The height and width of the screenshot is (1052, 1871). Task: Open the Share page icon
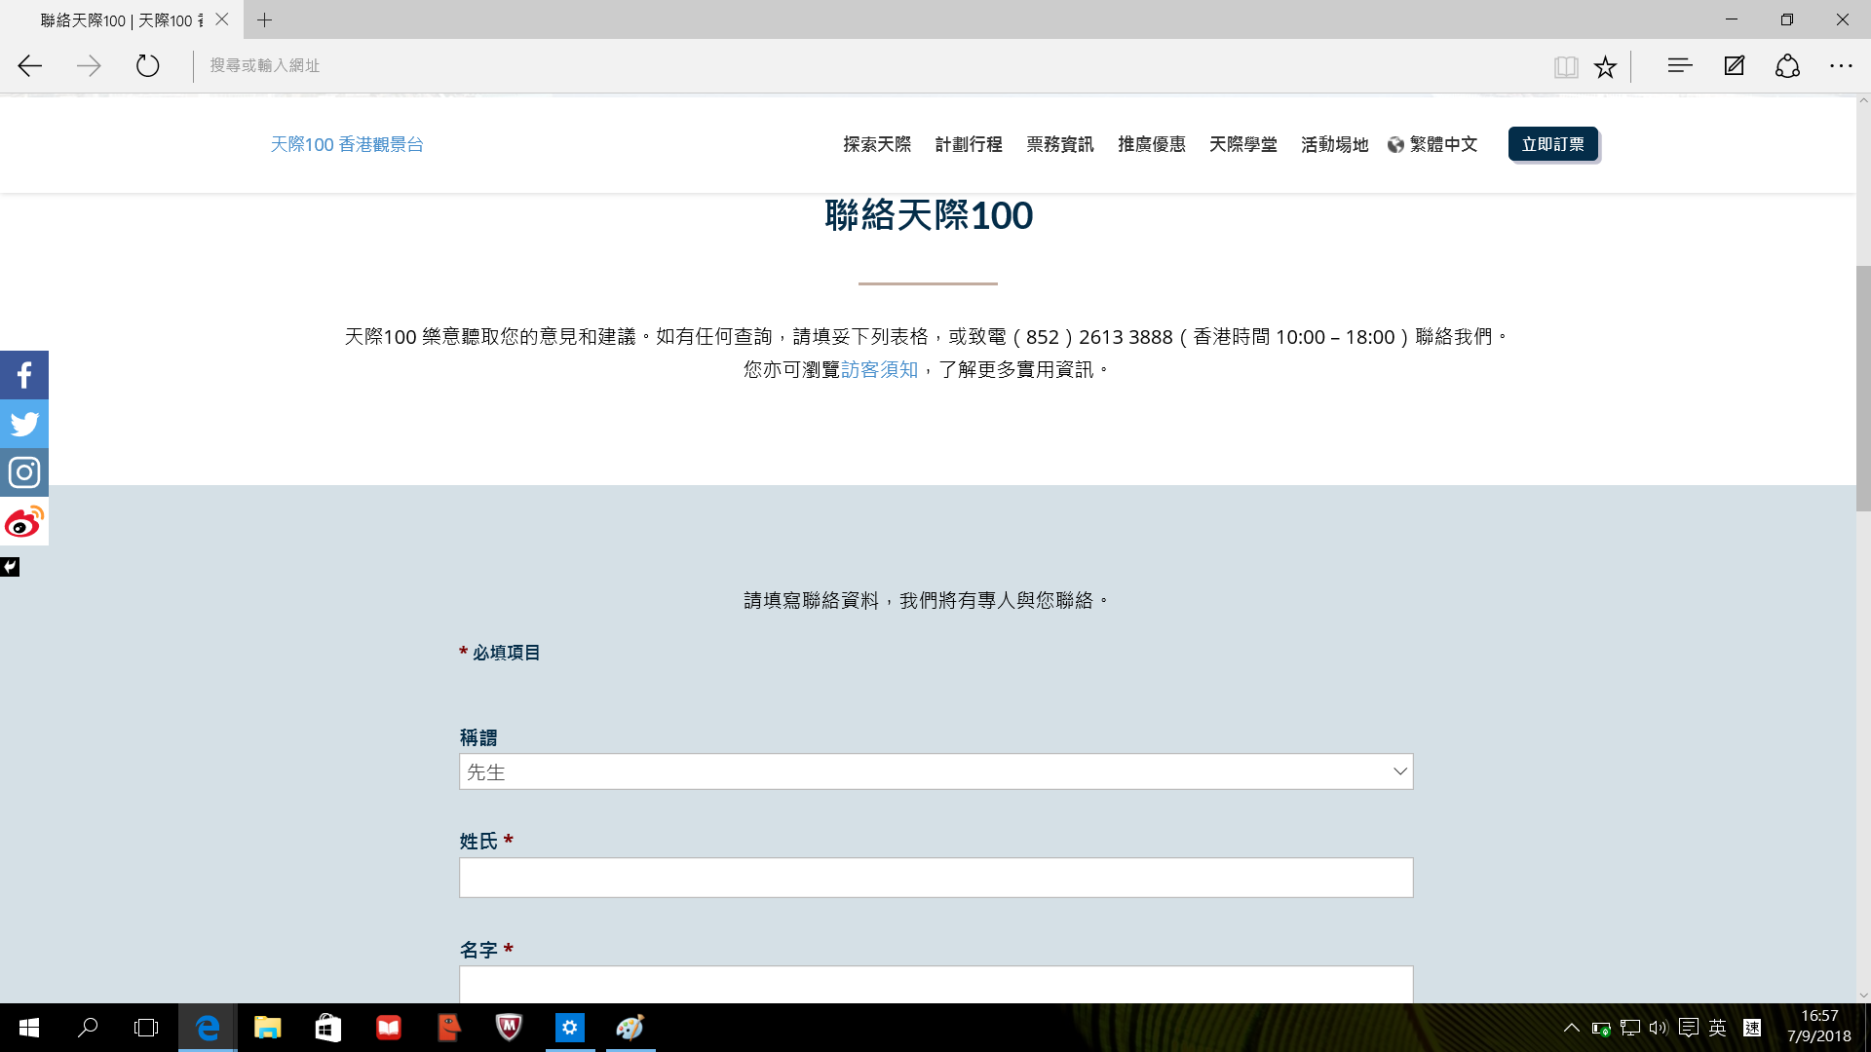[x=1787, y=66]
